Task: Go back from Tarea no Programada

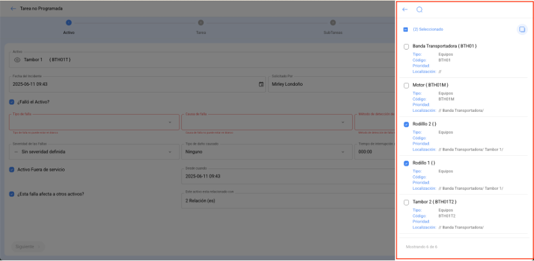Action: 13,8
